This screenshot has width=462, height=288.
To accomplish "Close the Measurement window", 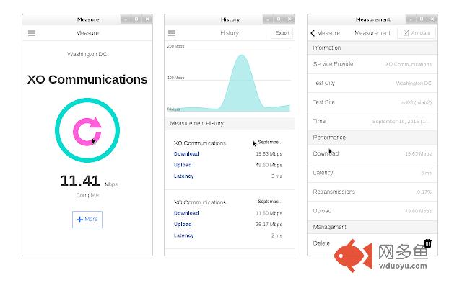I will [432, 19].
